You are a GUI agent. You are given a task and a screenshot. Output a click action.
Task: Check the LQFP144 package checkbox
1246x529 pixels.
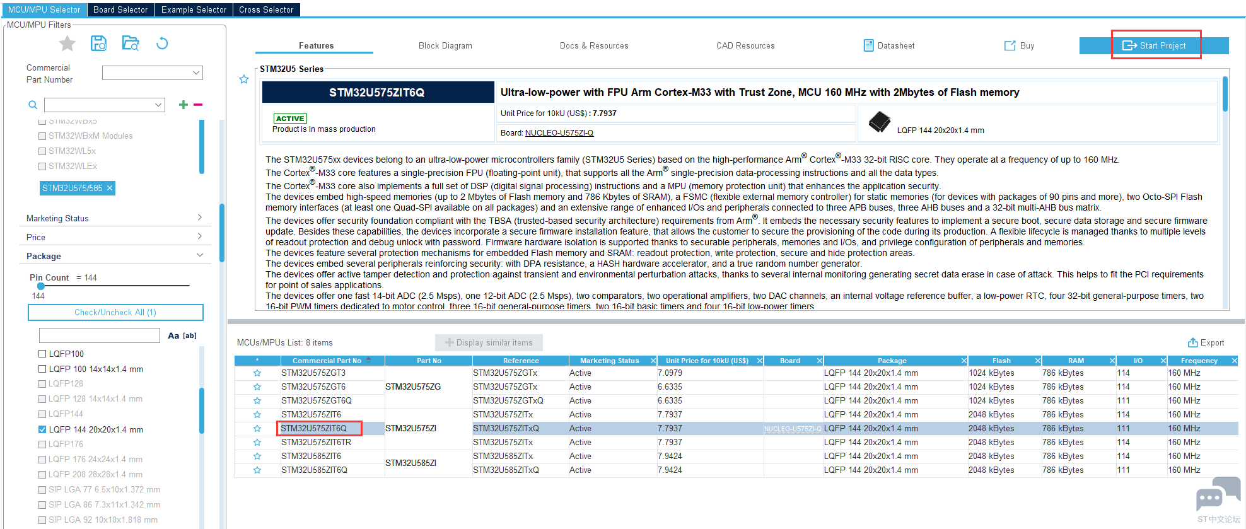[42, 414]
